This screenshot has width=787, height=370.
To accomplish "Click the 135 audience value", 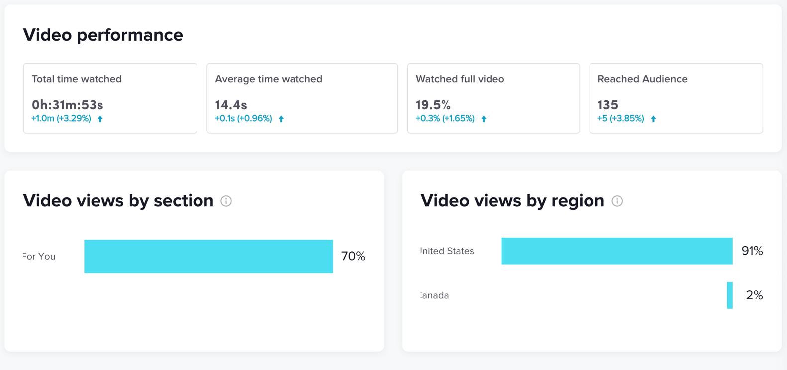I will point(608,105).
